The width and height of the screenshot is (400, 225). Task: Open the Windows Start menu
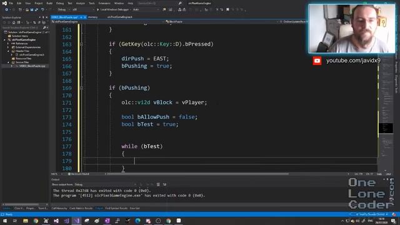click(5, 221)
